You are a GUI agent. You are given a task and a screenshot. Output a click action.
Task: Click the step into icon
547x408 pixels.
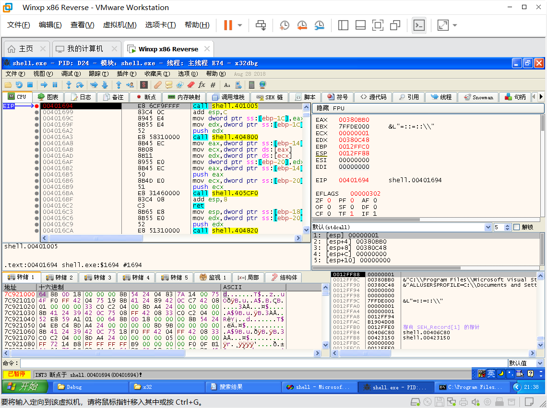click(69, 85)
